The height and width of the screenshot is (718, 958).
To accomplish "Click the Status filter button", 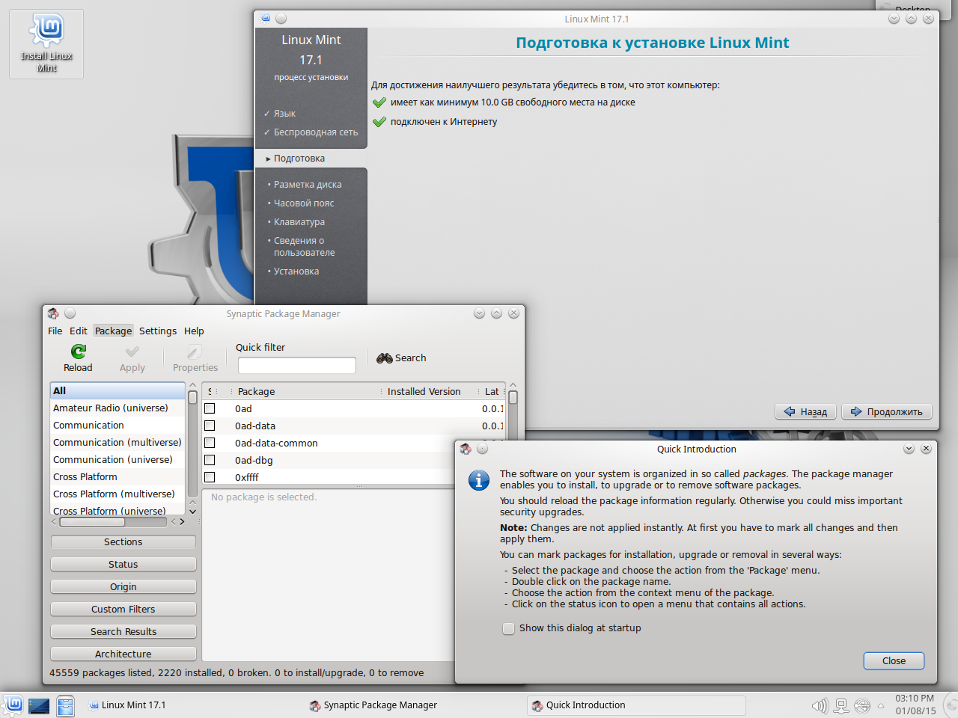I will (123, 564).
